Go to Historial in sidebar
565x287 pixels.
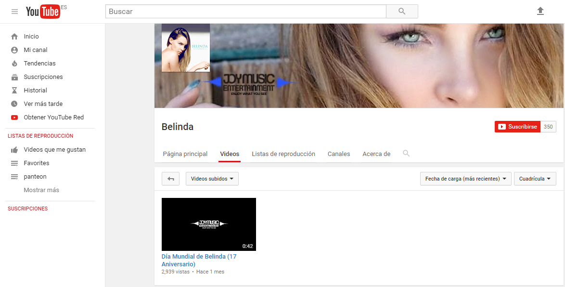[35, 91]
